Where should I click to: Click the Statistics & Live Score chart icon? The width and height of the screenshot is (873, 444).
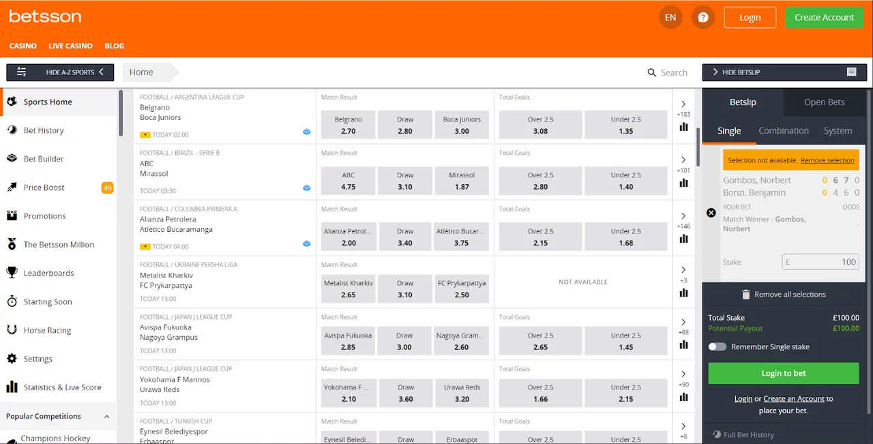pos(12,387)
